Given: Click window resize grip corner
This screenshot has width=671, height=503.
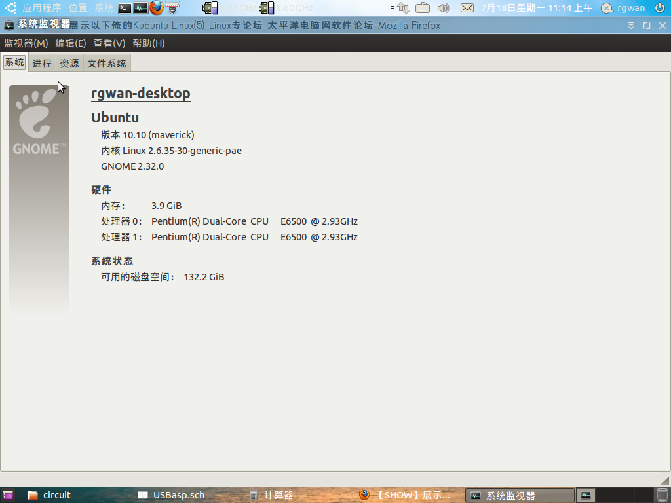Looking at the screenshot, I should [x=664, y=480].
